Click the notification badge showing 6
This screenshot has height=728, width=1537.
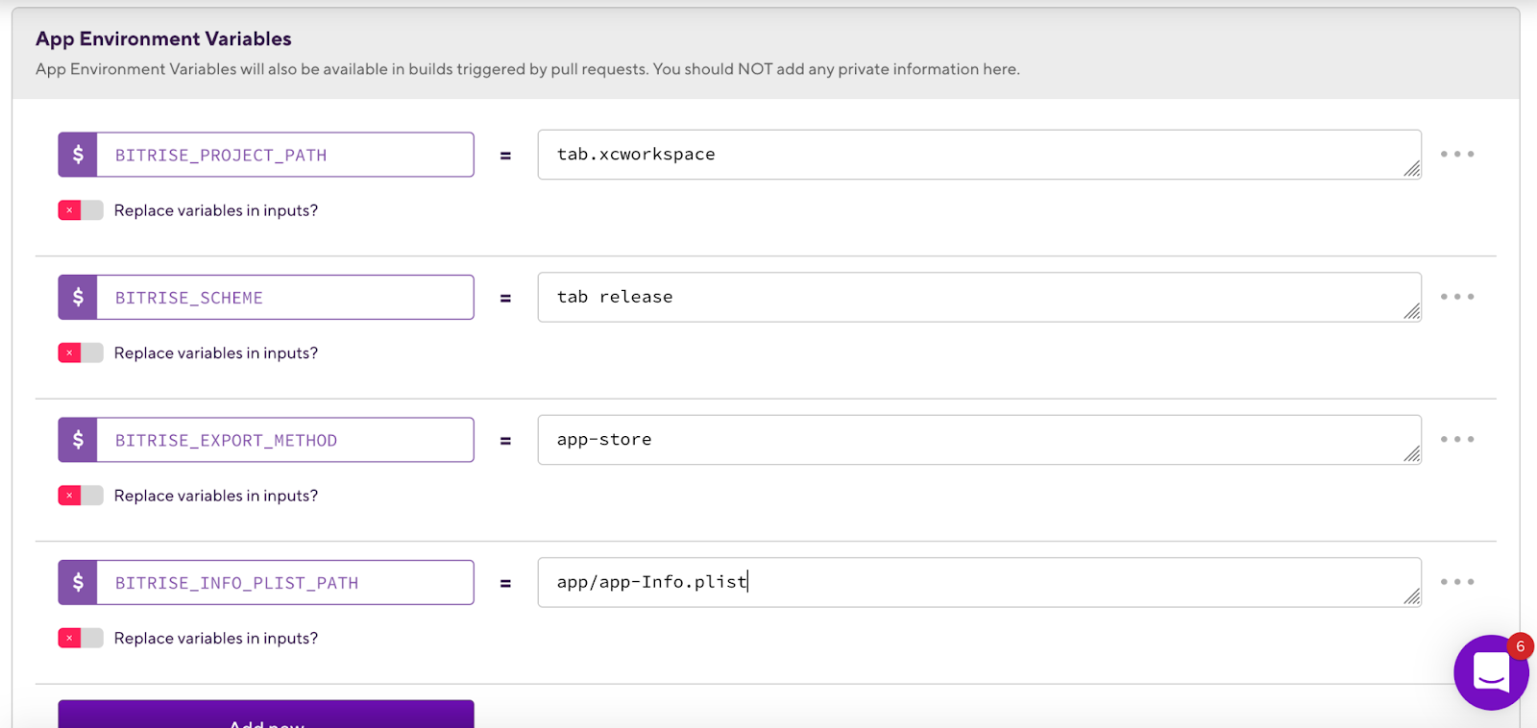pyautogui.click(x=1520, y=646)
